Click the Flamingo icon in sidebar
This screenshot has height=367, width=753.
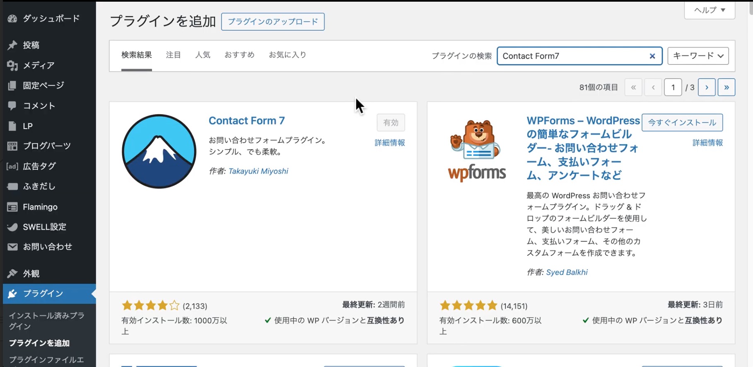tap(12, 207)
